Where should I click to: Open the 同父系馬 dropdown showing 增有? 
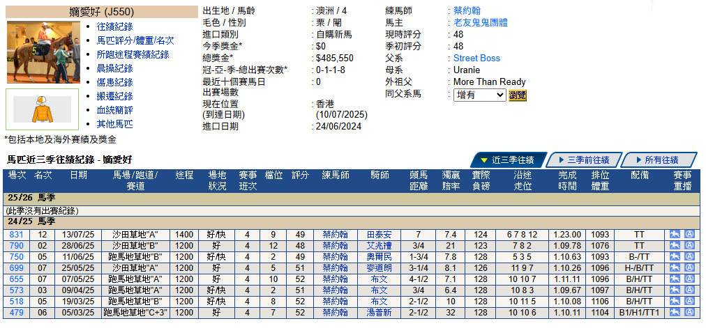479,95
